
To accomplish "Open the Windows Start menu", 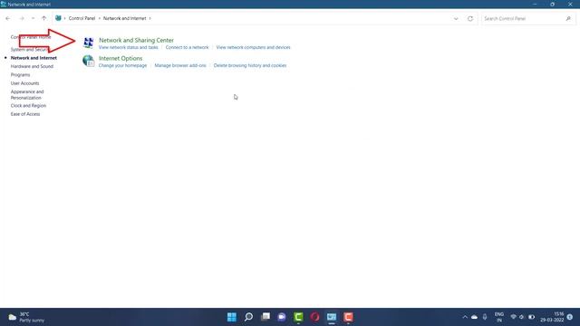I will pos(232,317).
